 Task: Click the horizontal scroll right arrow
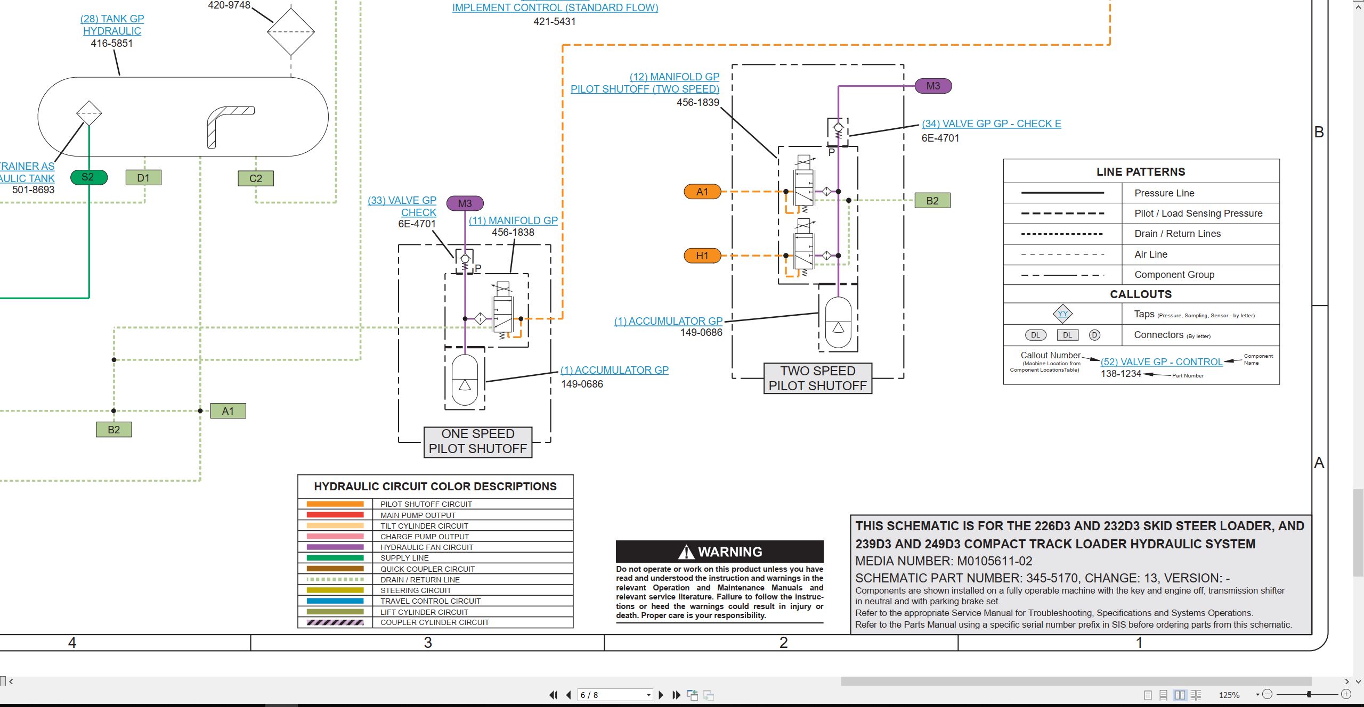1347,681
